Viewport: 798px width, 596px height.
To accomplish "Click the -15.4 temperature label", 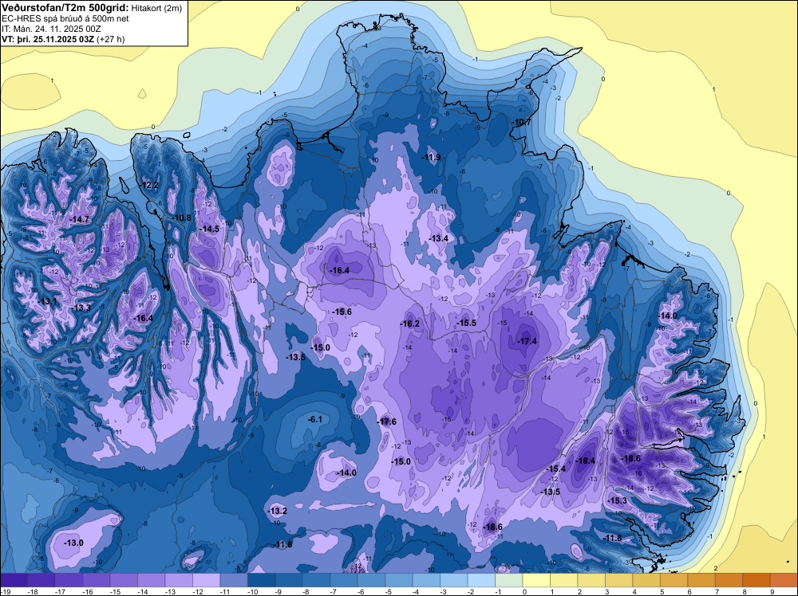I will click(555, 469).
